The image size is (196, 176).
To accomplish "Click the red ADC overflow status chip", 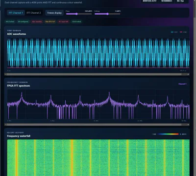I will [37, 22].
